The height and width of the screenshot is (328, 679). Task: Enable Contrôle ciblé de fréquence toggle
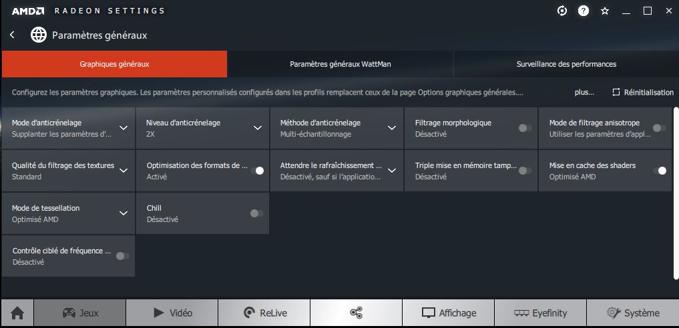(123, 256)
